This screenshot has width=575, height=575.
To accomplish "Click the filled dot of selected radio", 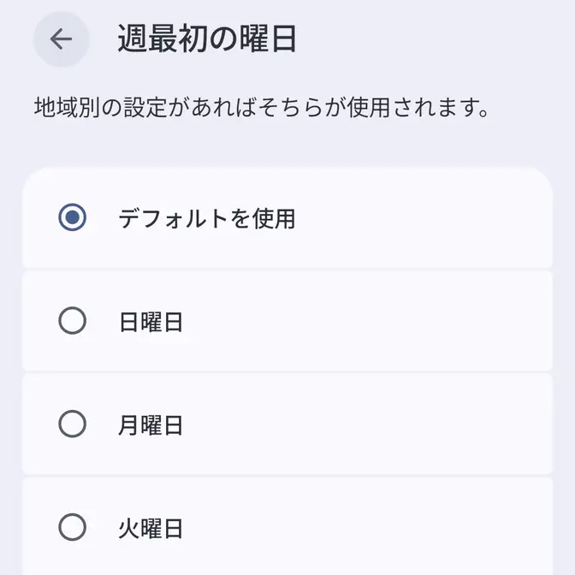I will pos(73,218).
